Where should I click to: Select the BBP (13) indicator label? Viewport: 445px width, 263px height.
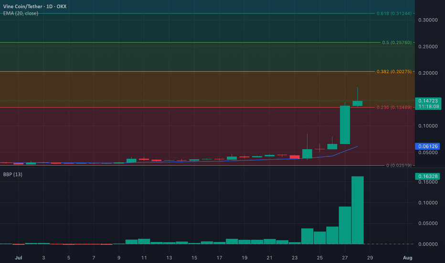point(13,174)
